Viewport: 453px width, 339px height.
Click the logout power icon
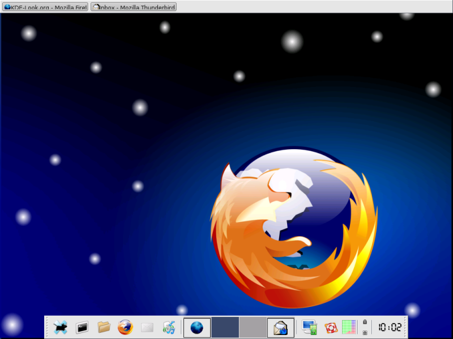tap(365, 333)
